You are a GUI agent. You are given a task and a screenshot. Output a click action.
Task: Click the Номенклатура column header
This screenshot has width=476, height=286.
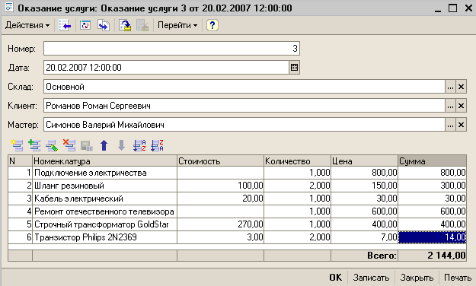click(x=104, y=160)
